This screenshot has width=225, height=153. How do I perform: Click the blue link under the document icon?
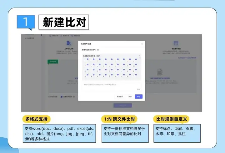160,78
